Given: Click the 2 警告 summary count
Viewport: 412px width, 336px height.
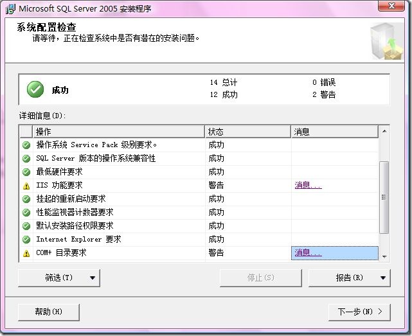Looking at the screenshot, I should click(x=324, y=94).
